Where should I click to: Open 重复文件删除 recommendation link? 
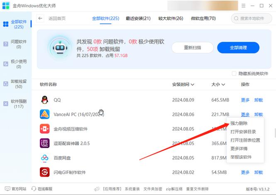pyautogui.click(x=197, y=189)
